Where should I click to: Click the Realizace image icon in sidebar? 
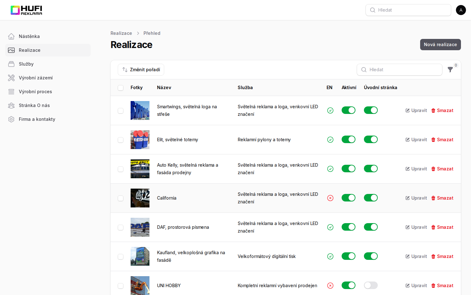(11, 50)
